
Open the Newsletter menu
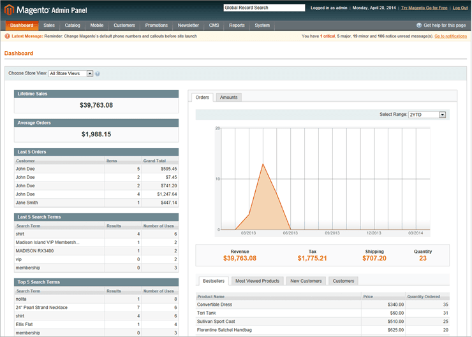(188, 25)
